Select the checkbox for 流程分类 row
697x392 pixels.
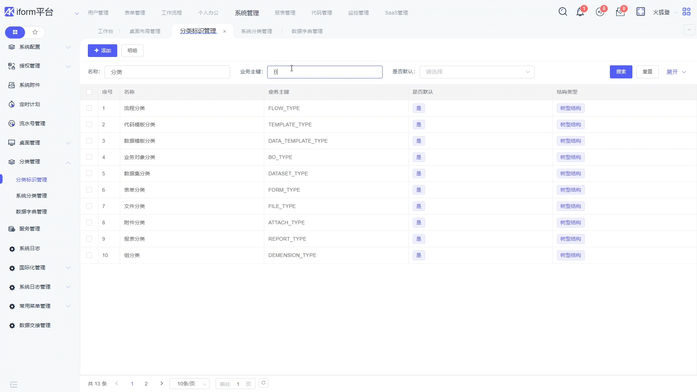coord(89,108)
